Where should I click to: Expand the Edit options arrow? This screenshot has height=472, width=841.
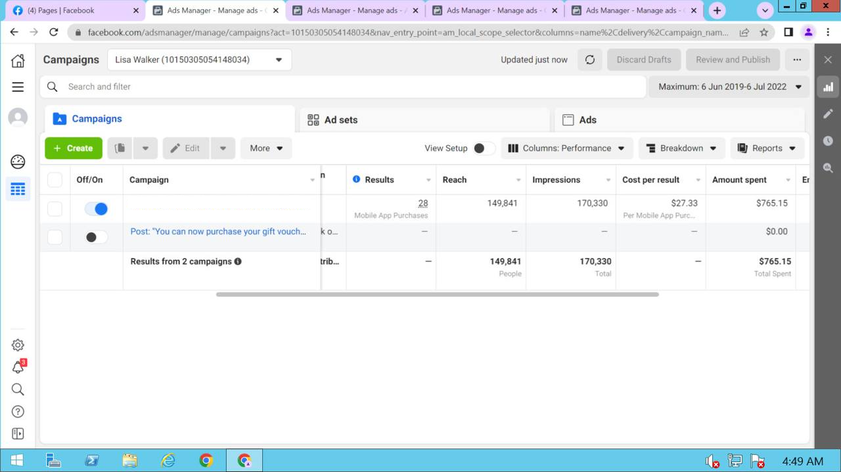point(223,148)
